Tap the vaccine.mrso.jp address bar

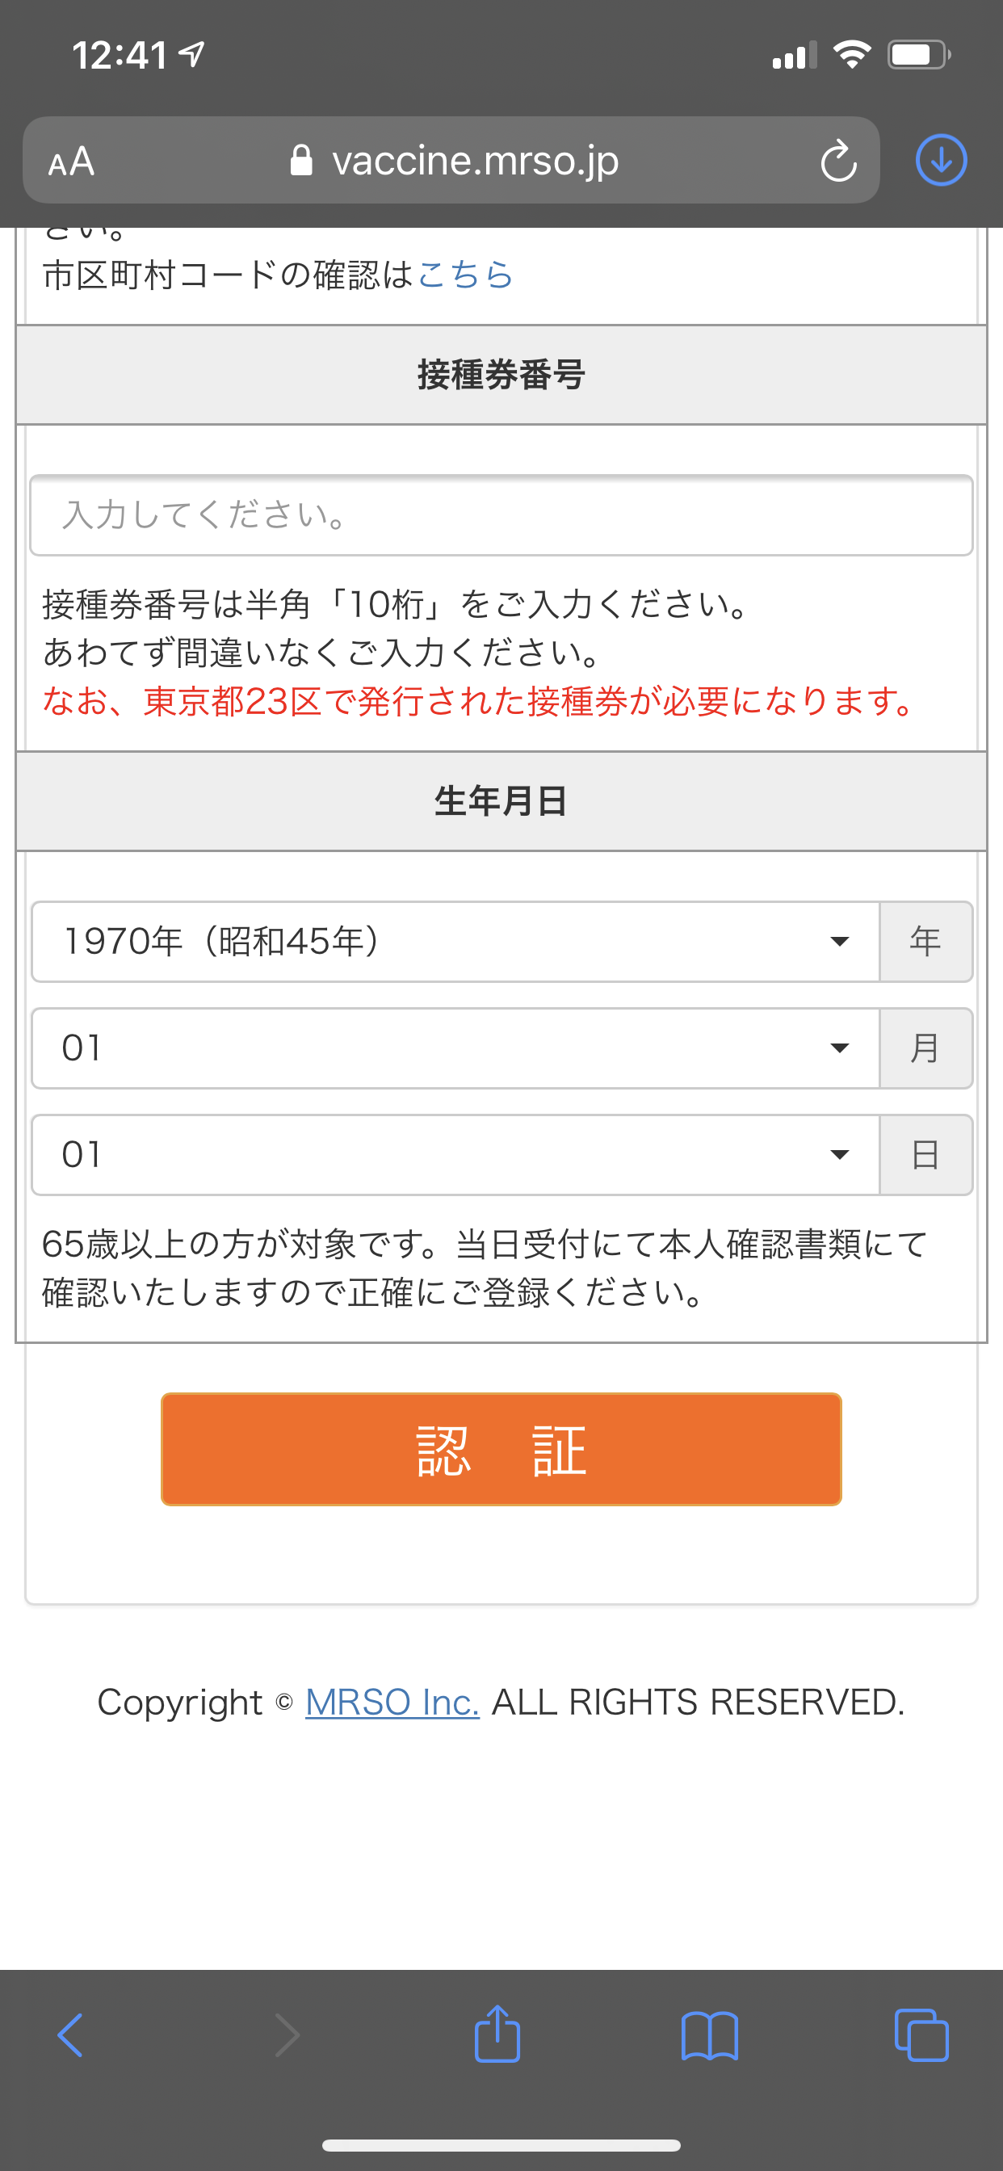pos(451,160)
